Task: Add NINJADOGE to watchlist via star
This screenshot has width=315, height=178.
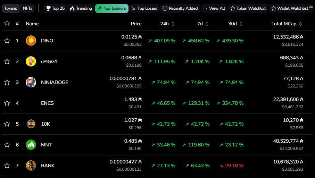Action: [7, 82]
